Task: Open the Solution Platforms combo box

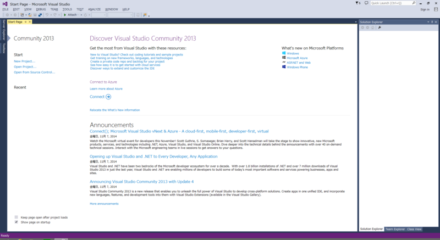Action: point(120,15)
